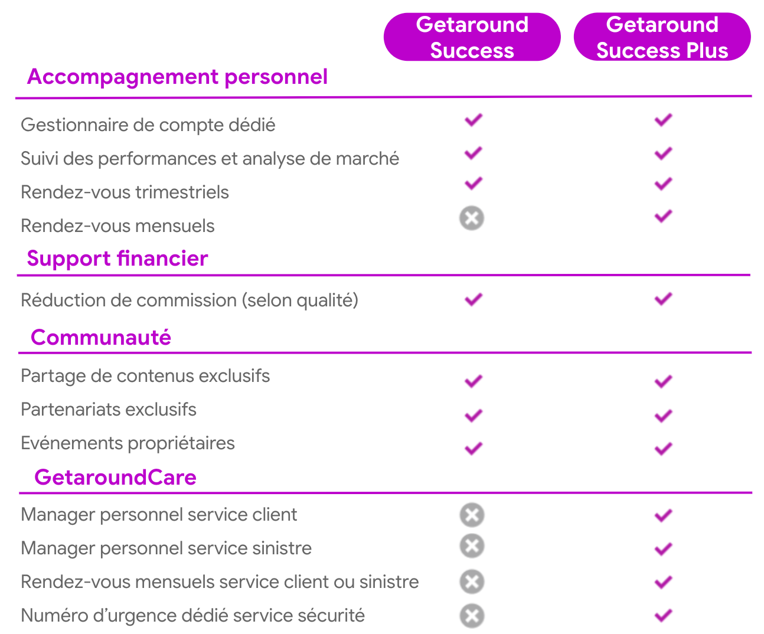Click Success X icon for Manager personnel service sinistre
The width and height of the screenshot is (764, 634).
(472, 545)
